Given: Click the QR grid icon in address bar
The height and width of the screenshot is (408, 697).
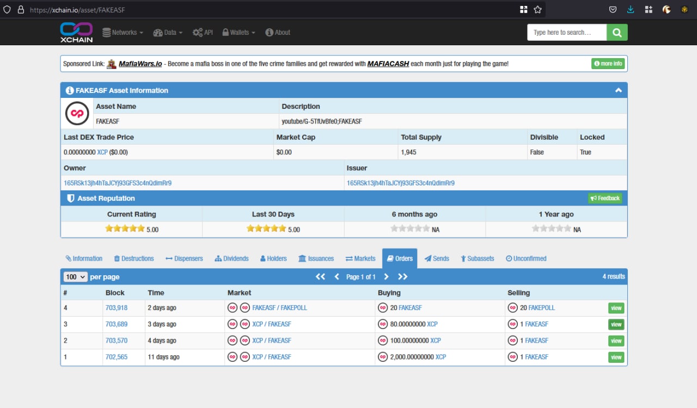Looking at the screenshot, I should click(524, 9).
